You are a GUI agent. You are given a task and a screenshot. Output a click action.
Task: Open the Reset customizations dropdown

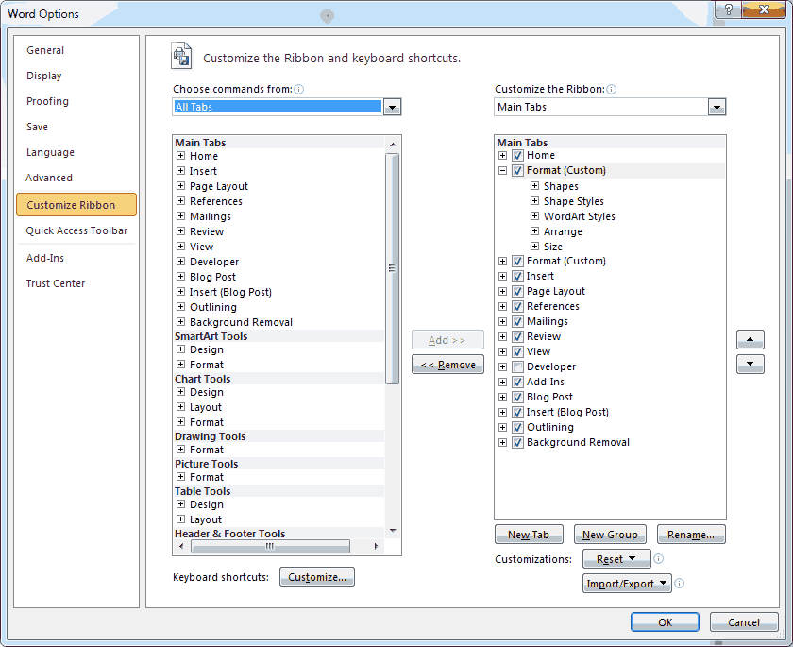[616, 559]
